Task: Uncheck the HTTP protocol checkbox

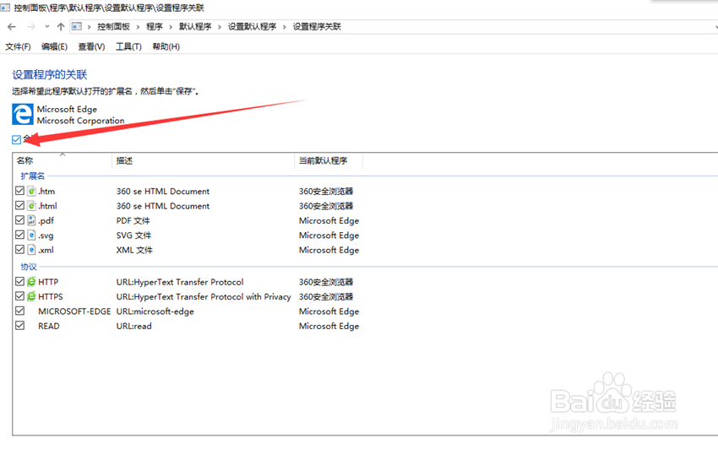Action: (x=19, y=281)
